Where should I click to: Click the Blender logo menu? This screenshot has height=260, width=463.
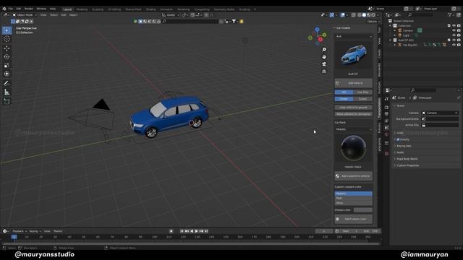(4, 9)
